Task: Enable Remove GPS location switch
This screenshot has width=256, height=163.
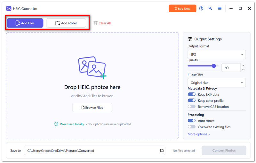Action: point(191,107)
